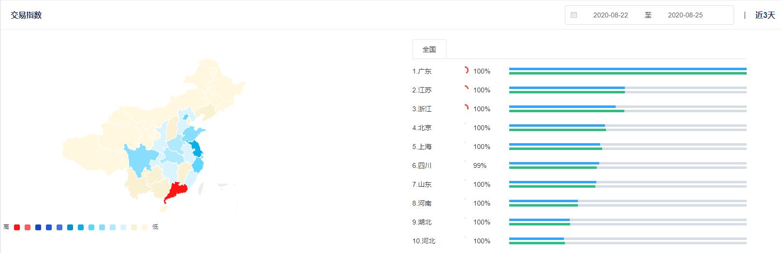Image resolution: width=782 pixels, height=253 pixels.
Task: Select the dark blue Jiangsu province on map
Action: [x=195, y=148]
